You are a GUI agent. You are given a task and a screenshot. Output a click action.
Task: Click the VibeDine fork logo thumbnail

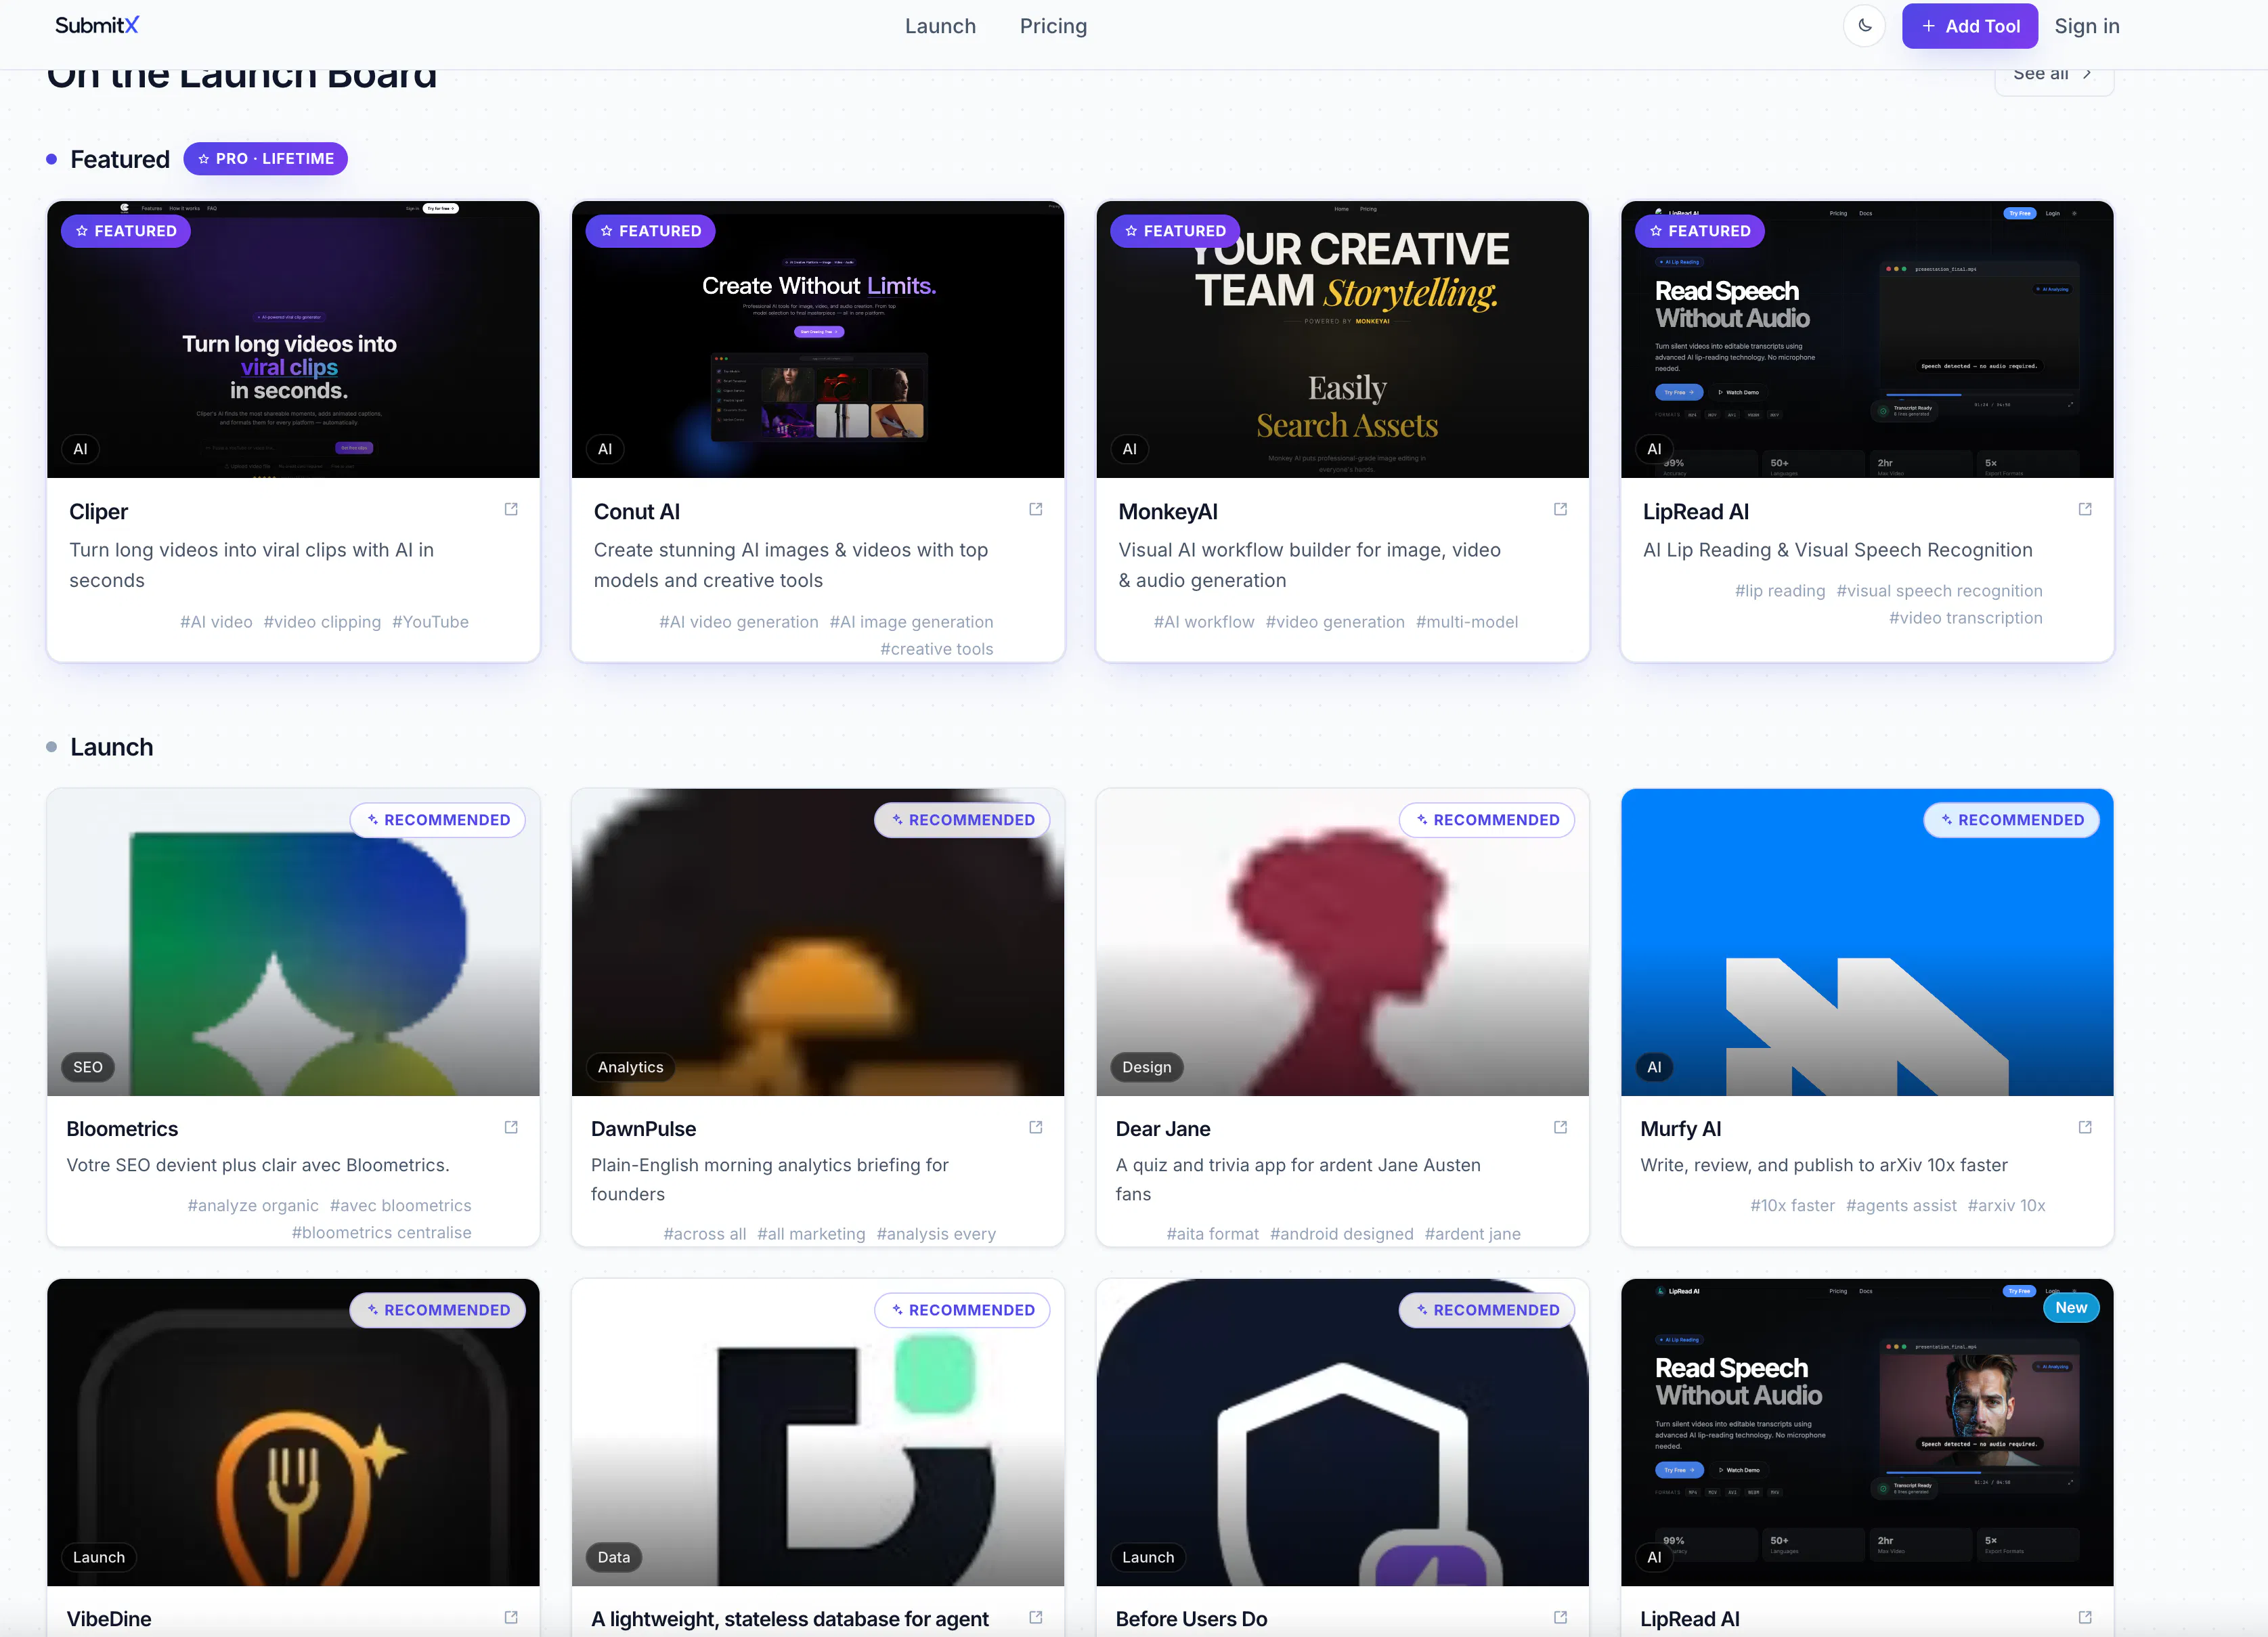click(293, 1432)
